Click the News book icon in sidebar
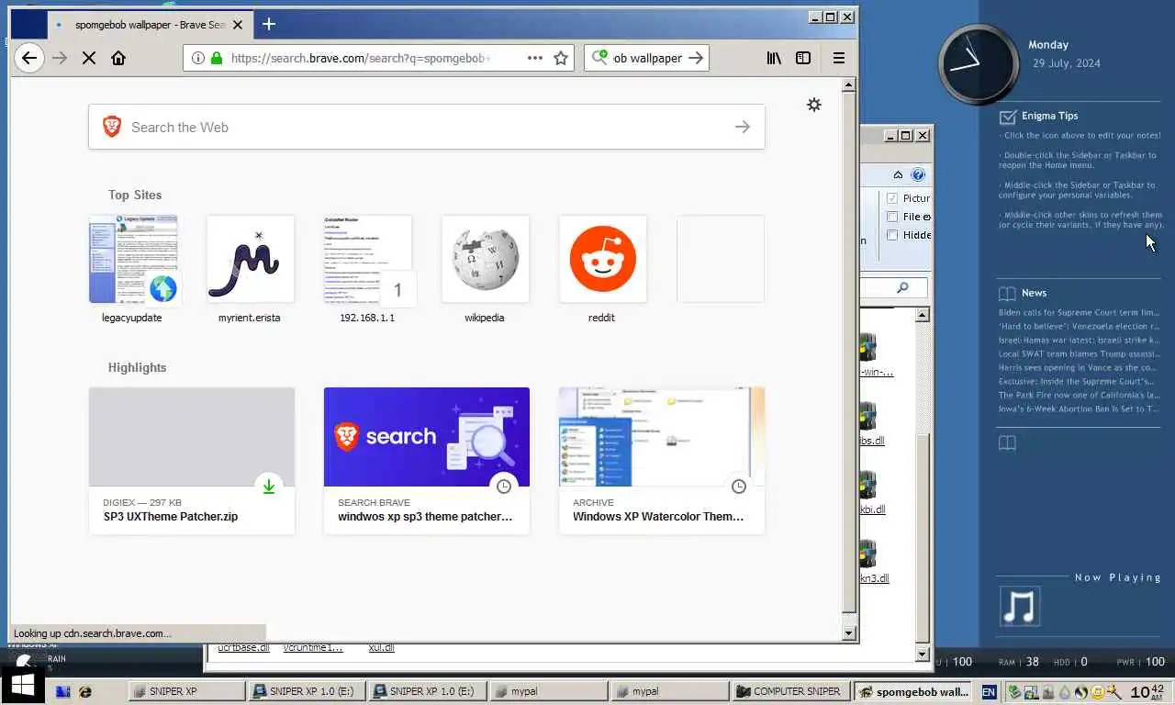 coord(1008,294)
